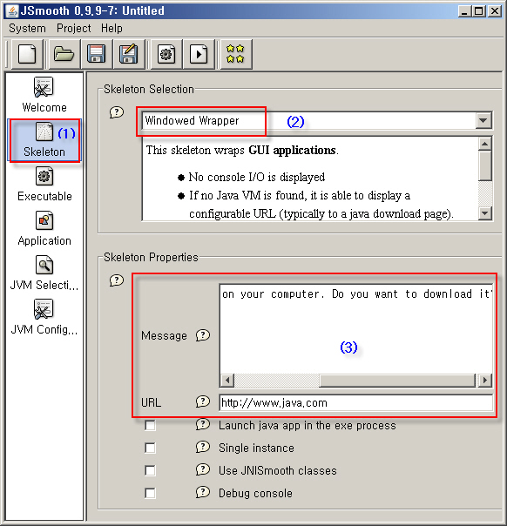The image size is (507, 526).
Task: Expand the Windowed Wrapper skeleton dropdown
Action: click(x=483, y=120)
